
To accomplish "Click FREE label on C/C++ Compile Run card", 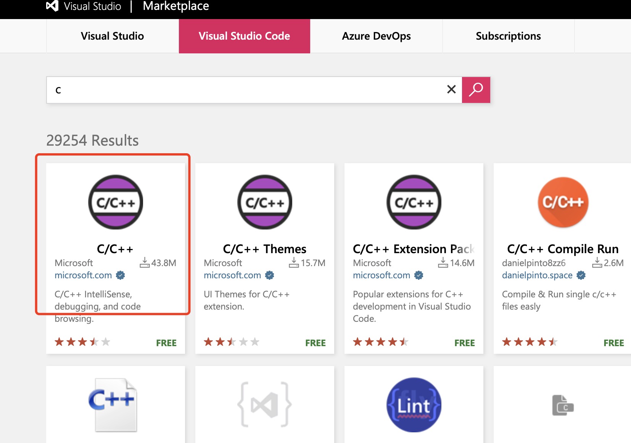I will click(x=614, y=343).
